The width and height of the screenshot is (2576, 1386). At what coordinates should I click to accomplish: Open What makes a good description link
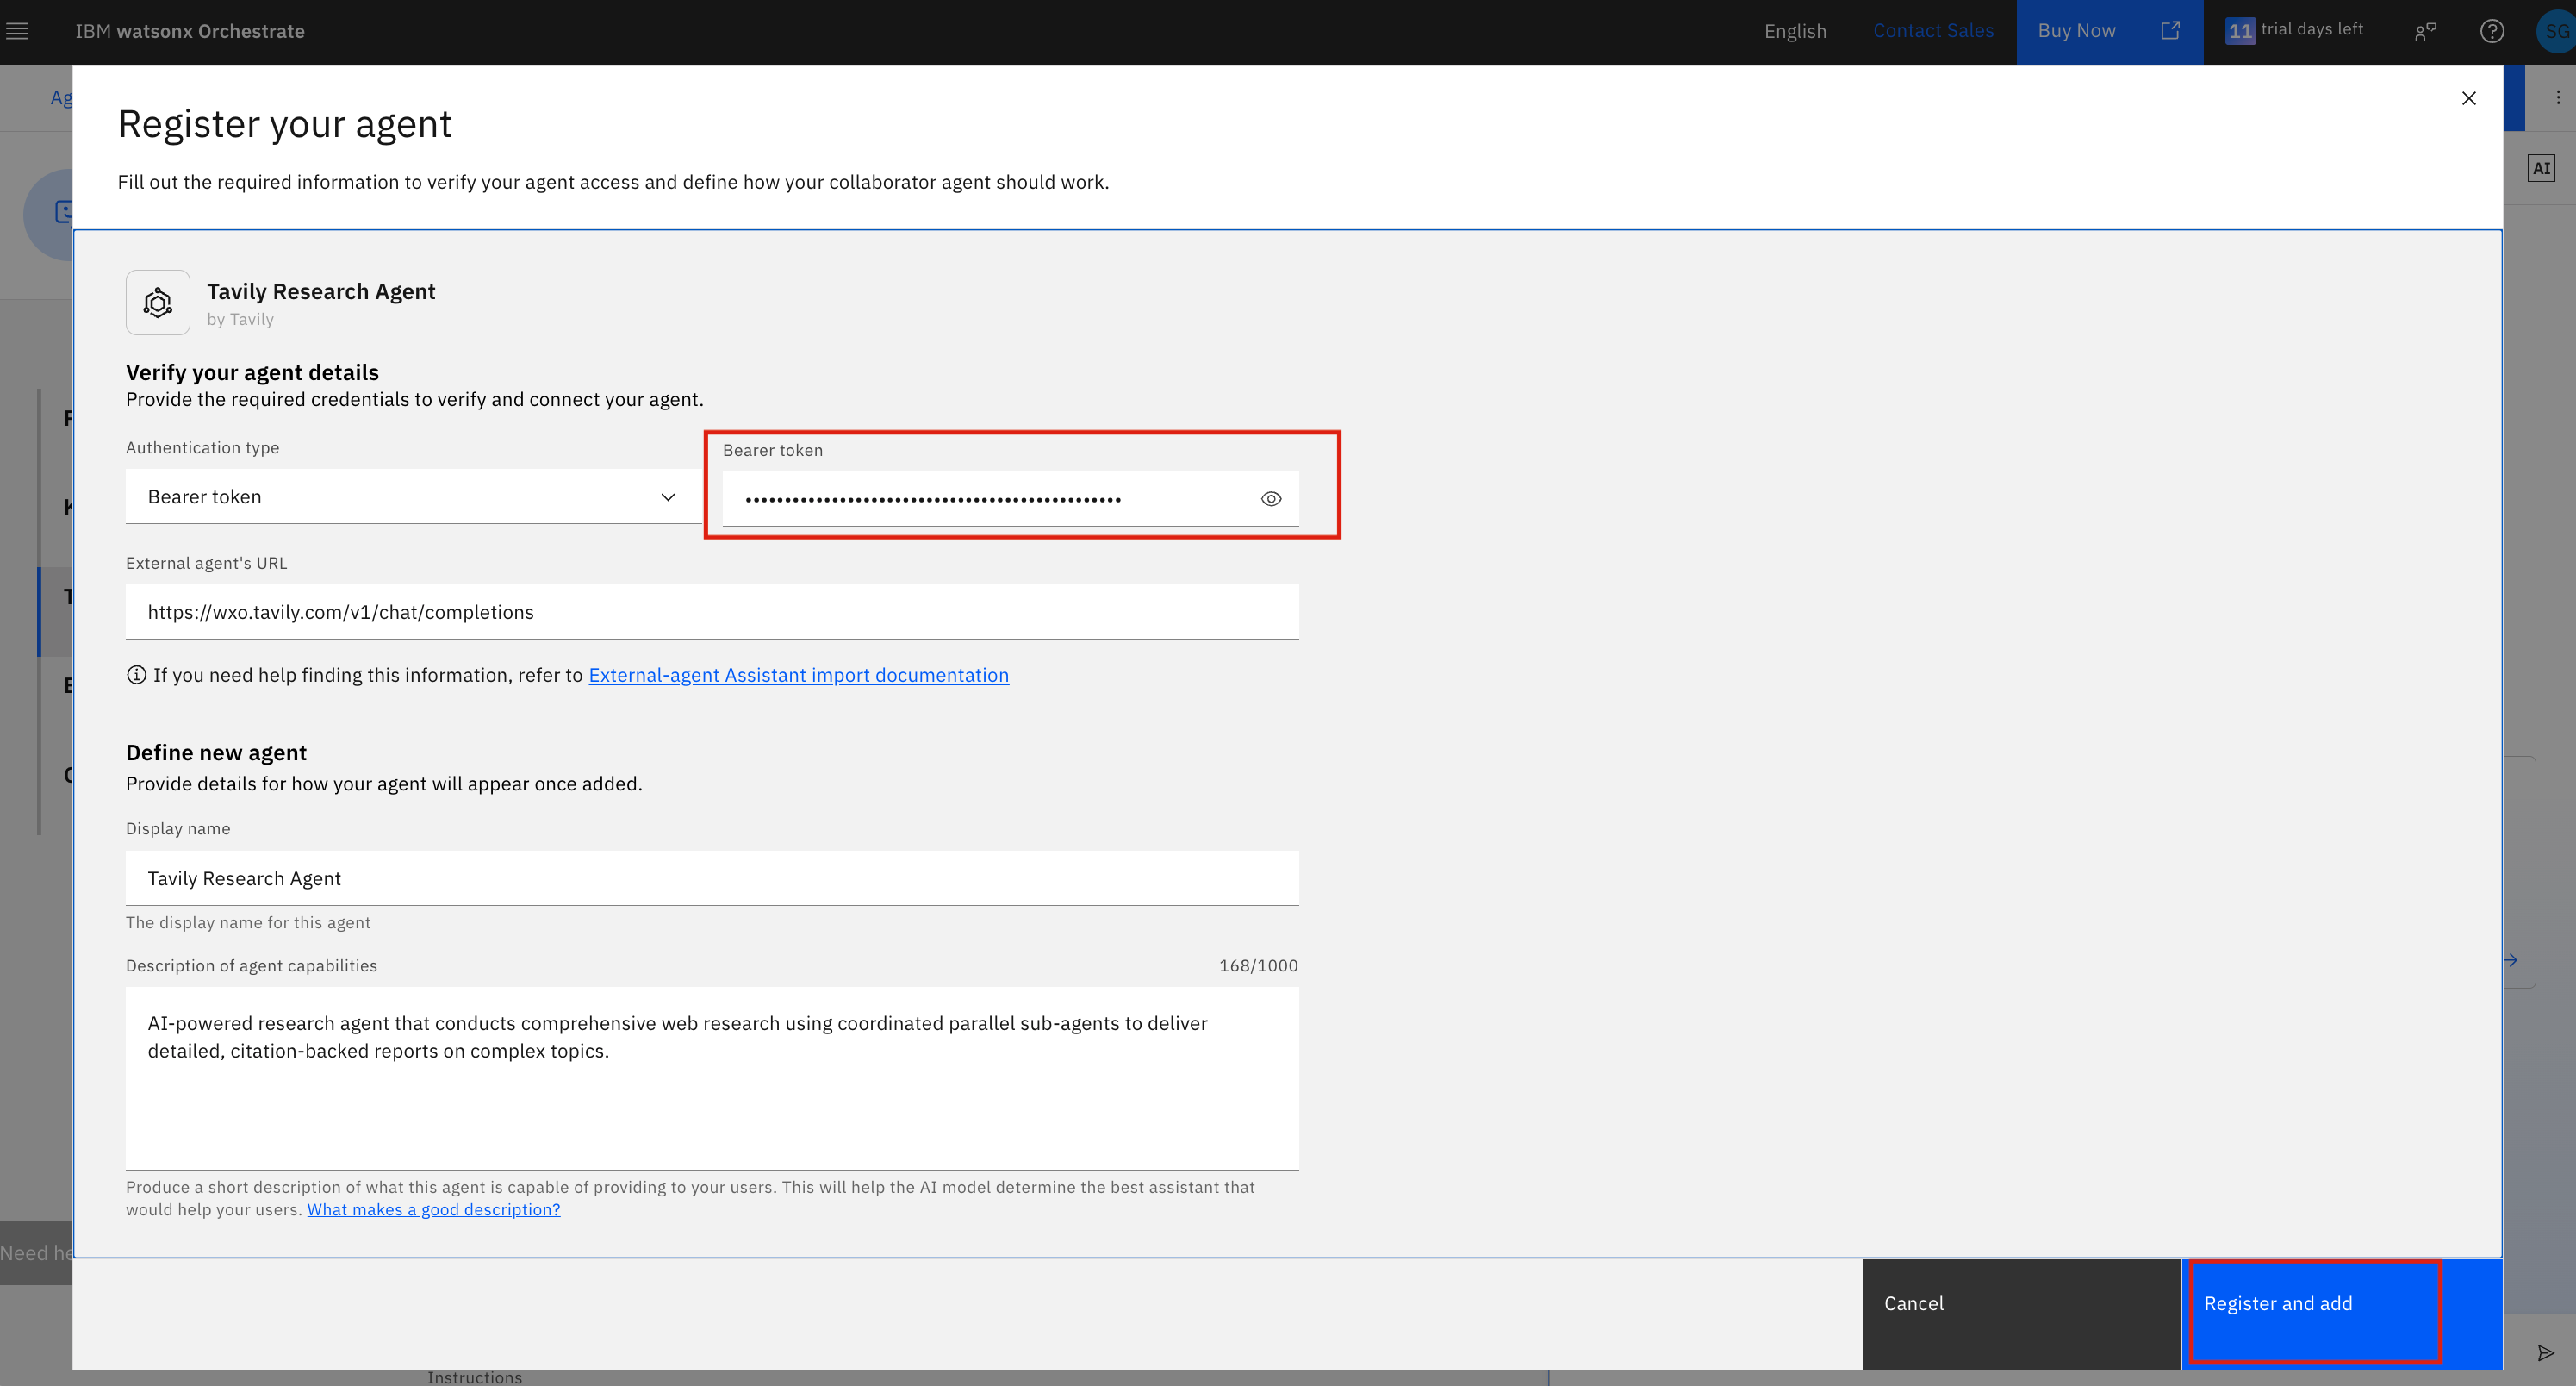(x=433, y=1210)
